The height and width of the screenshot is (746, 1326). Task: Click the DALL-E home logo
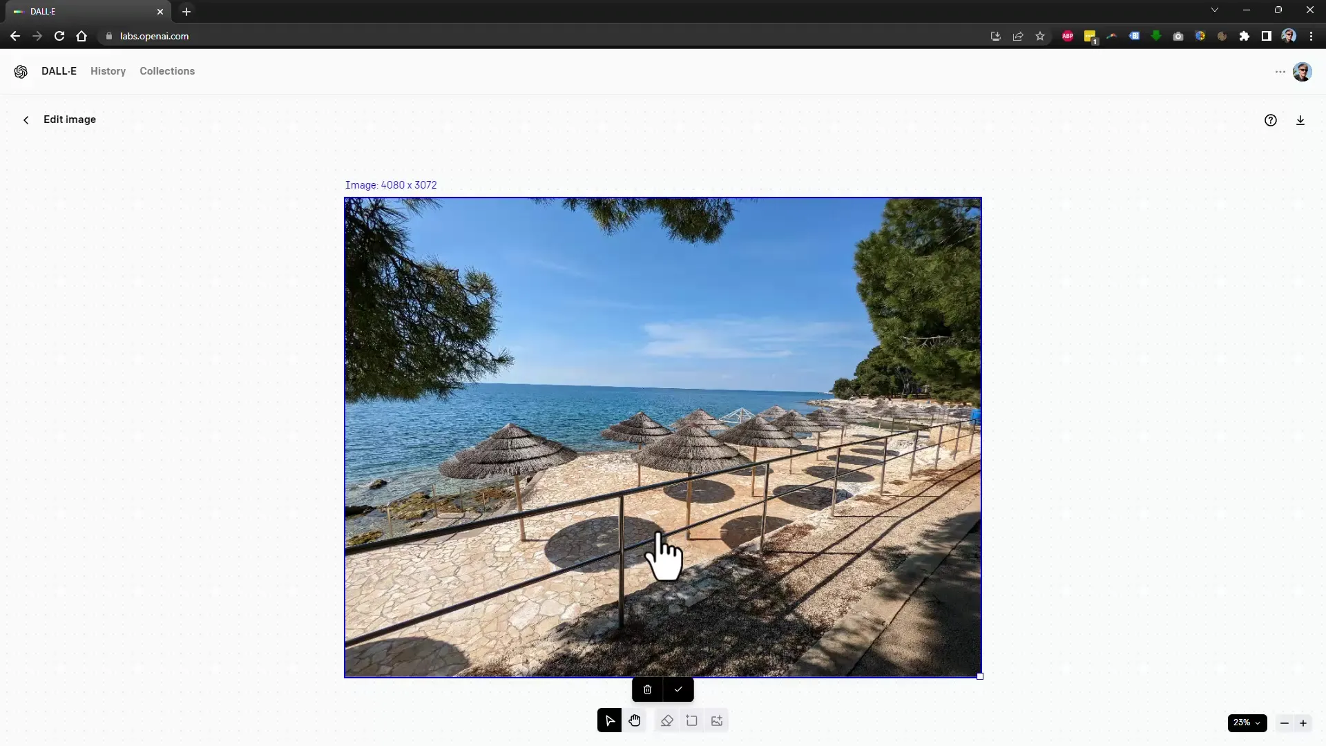click(x=20, y=71)
